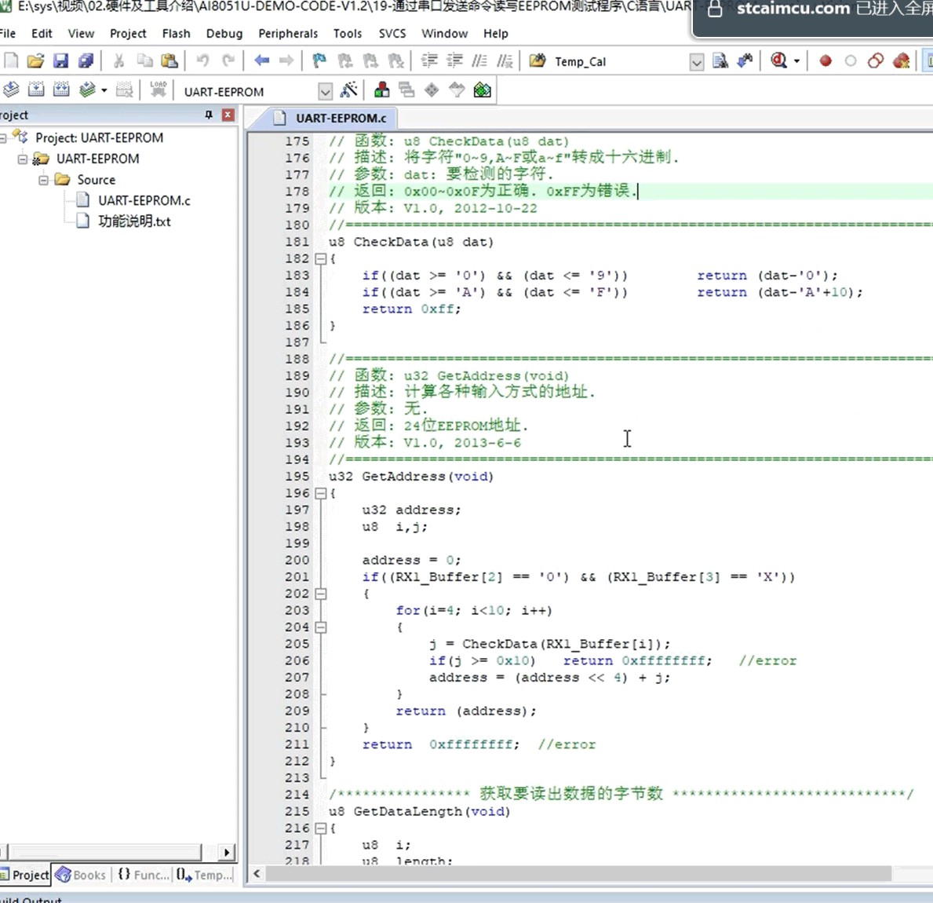Switch to the Books tab
Viewport: 933px width, 903px height.
[81, 875]
